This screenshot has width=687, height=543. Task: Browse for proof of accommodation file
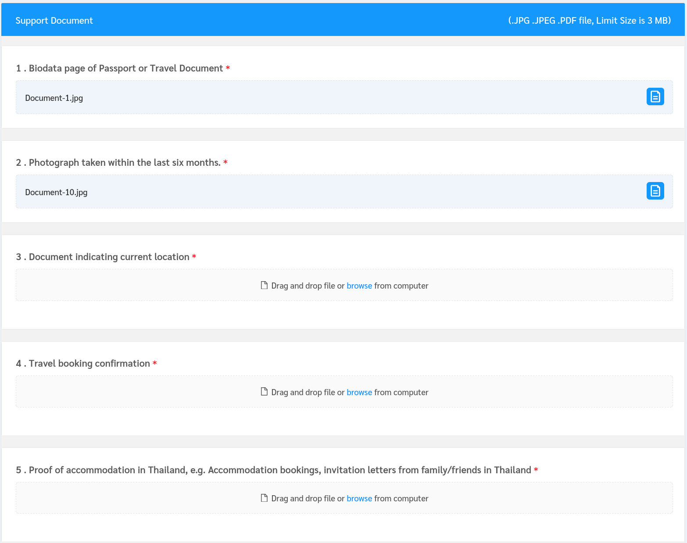click(359, 499)
